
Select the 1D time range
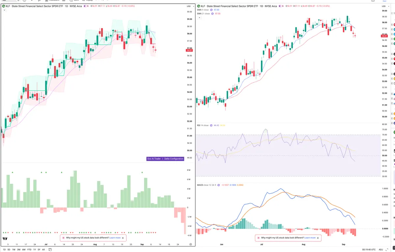pyautogui.click(x=4, y=250)
